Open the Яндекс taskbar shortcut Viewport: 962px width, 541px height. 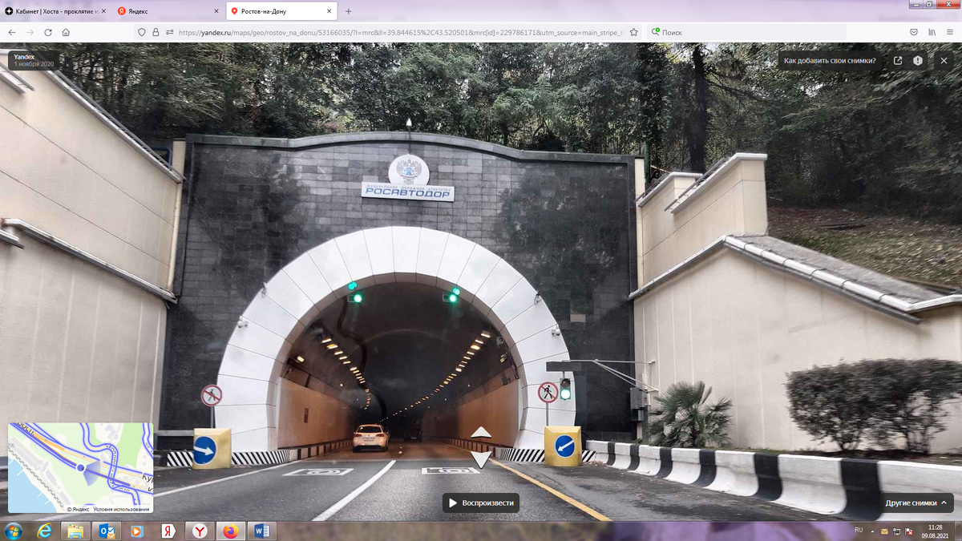[168, 531]
